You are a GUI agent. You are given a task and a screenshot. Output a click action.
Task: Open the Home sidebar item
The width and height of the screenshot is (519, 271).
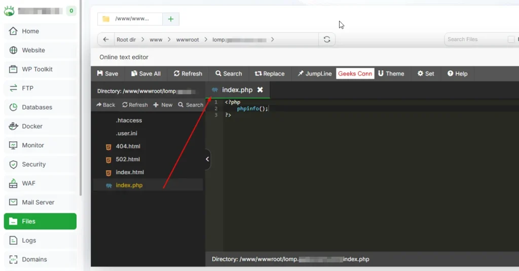40,31
